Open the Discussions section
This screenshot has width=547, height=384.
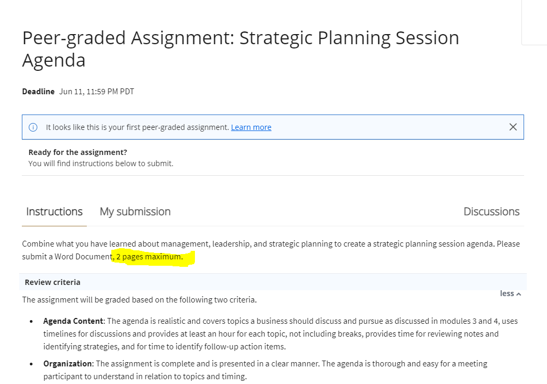(491, 211)
